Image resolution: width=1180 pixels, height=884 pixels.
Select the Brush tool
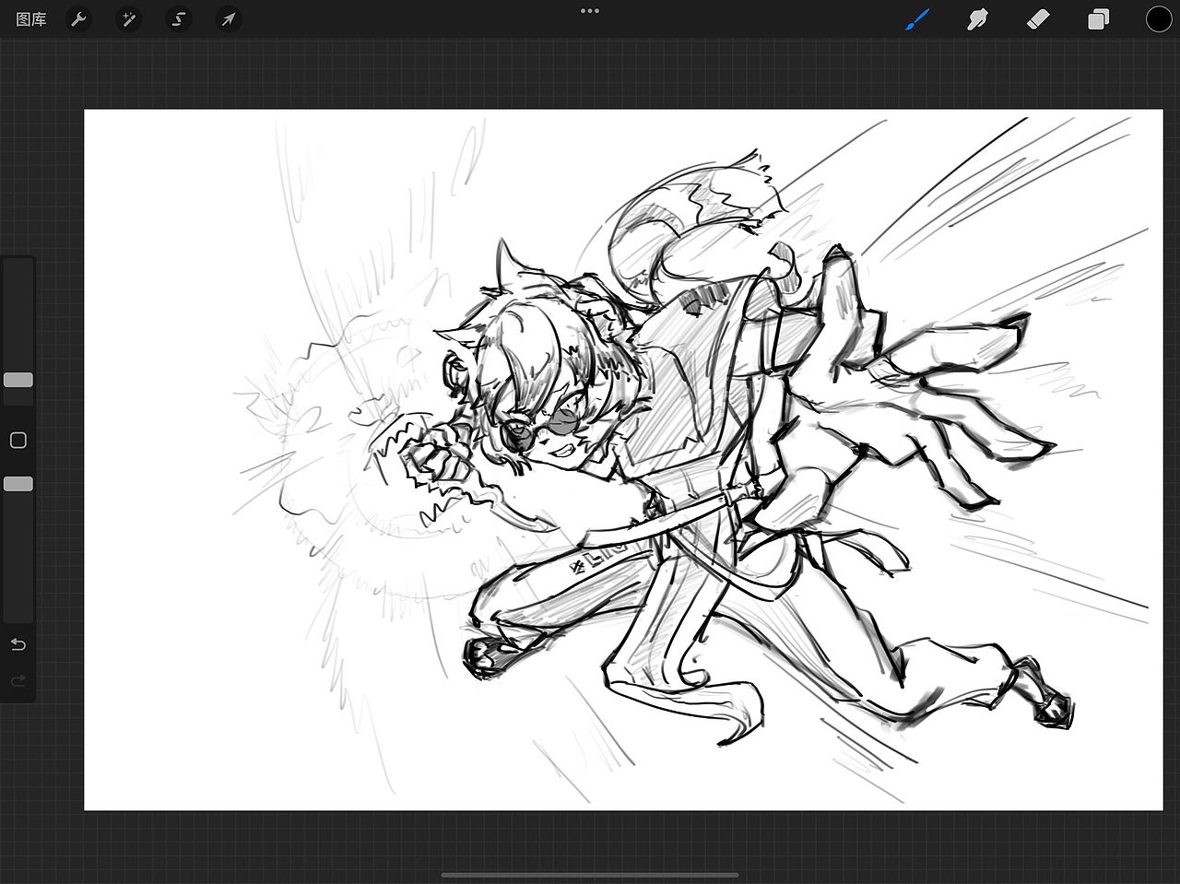pos(916,19)
